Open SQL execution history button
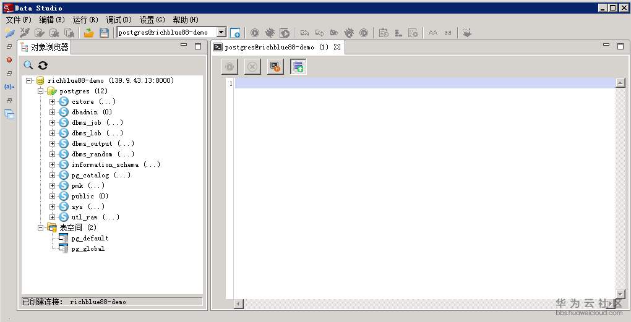 pyautogui.click(x=275, y=67)
